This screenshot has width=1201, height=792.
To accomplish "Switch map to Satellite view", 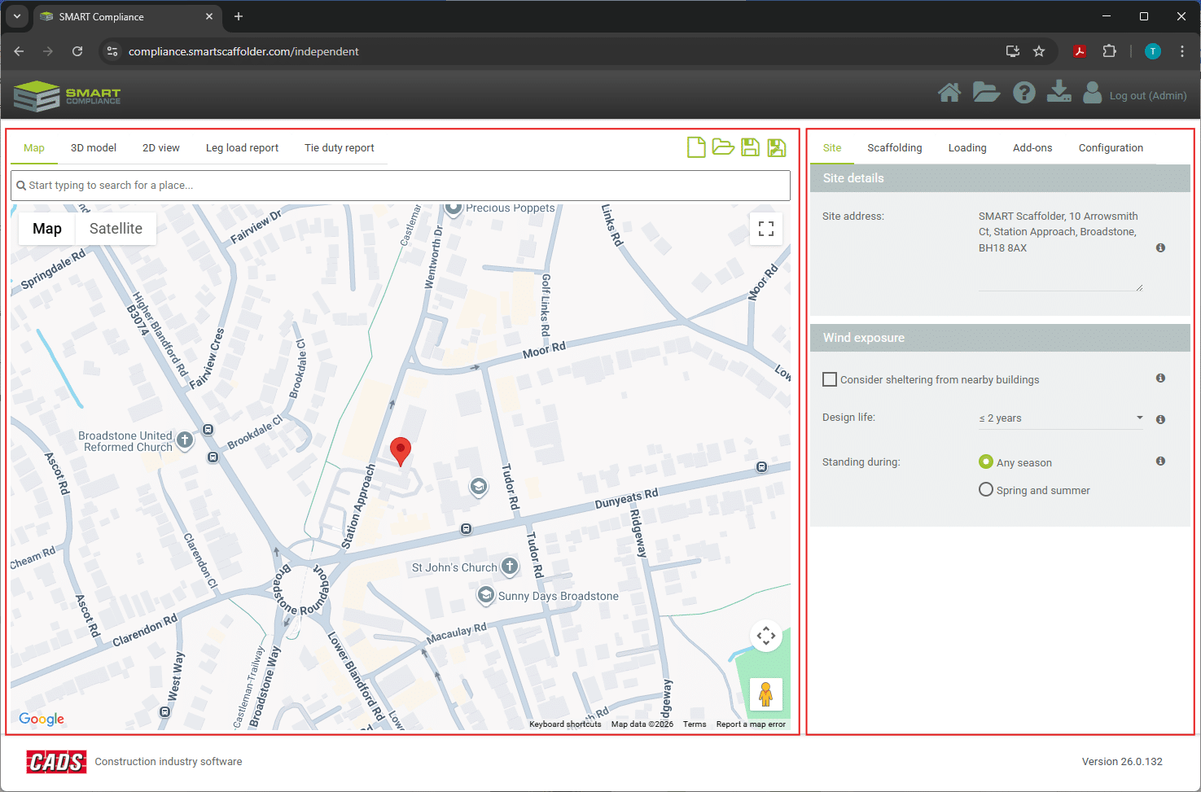I will 116,229.
